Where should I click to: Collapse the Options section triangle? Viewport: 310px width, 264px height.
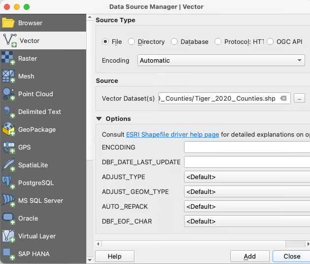(99, 119)
